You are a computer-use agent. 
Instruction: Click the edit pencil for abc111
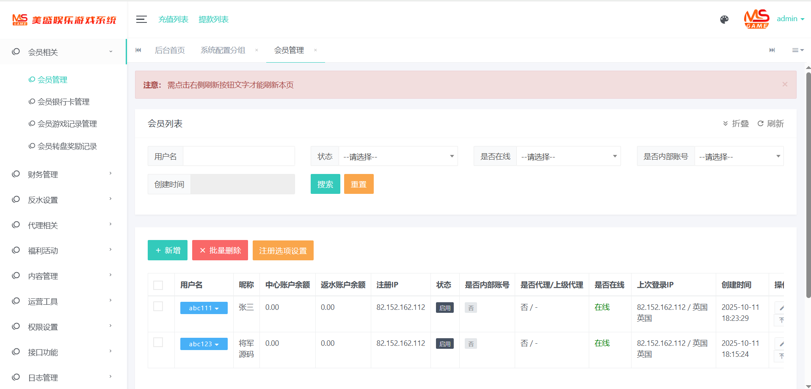781,308
